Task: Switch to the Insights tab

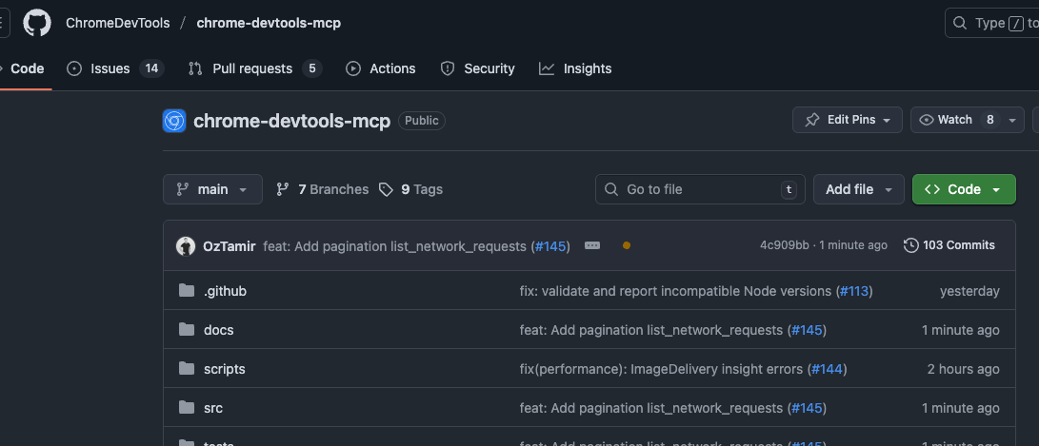Action: (x=575, y=68)
